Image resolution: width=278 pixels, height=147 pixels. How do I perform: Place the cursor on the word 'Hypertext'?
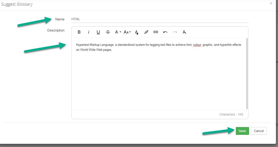pyautogui.click(x=82, y=45)
